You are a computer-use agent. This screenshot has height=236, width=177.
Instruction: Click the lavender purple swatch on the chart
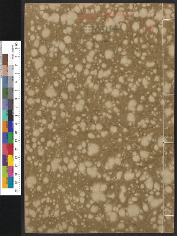pyautogui.click(x=5, y=104)
